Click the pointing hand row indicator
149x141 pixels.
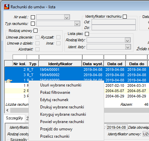pyautogui.click(x=9, y=81)
